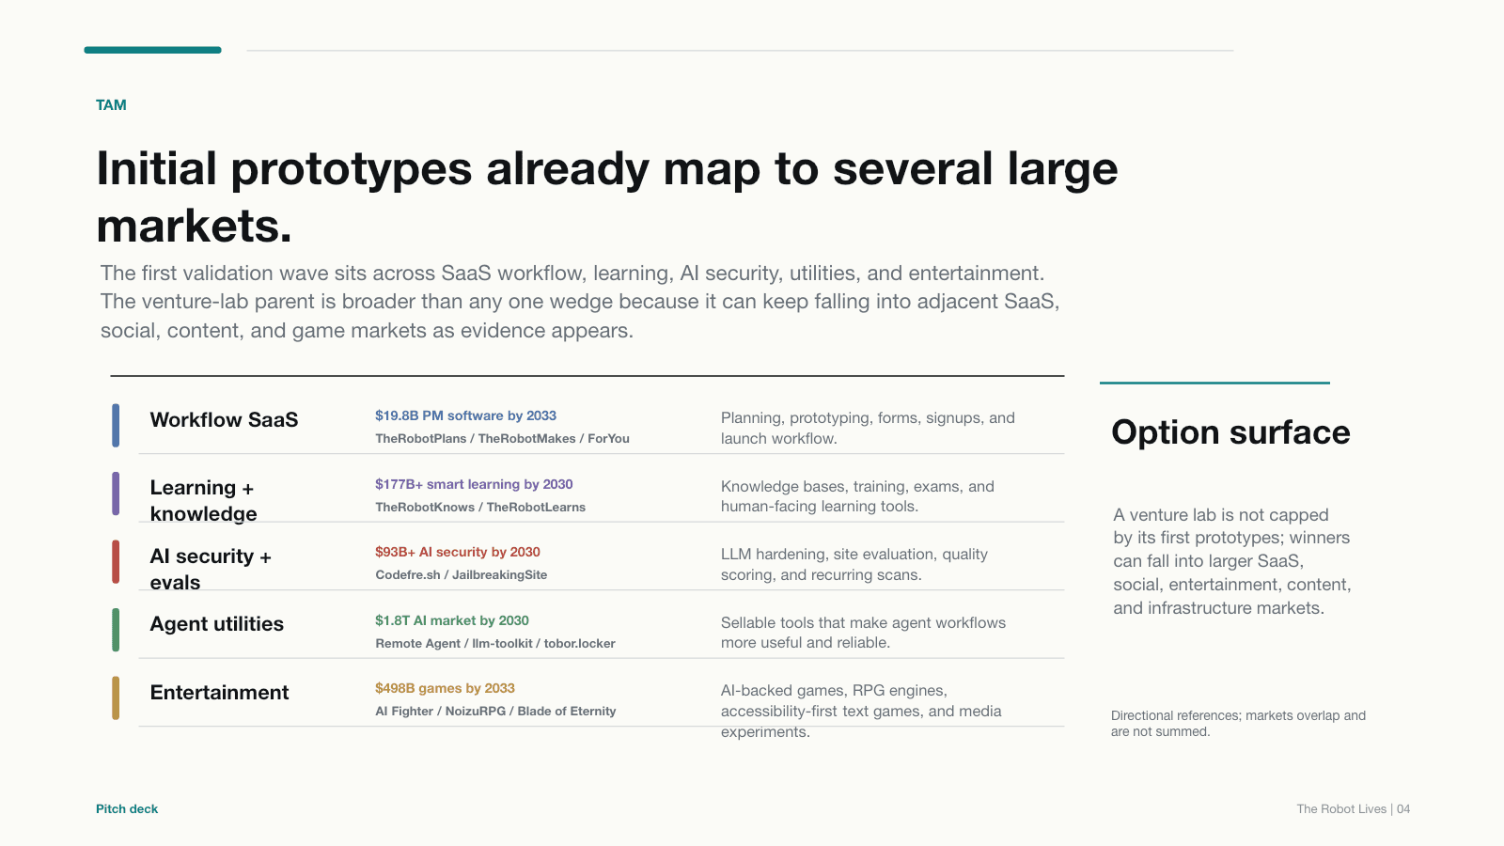This screenshot has width=1504, height=846.
Task: Click the green bar beside Agent utilities
Action: 116,630
